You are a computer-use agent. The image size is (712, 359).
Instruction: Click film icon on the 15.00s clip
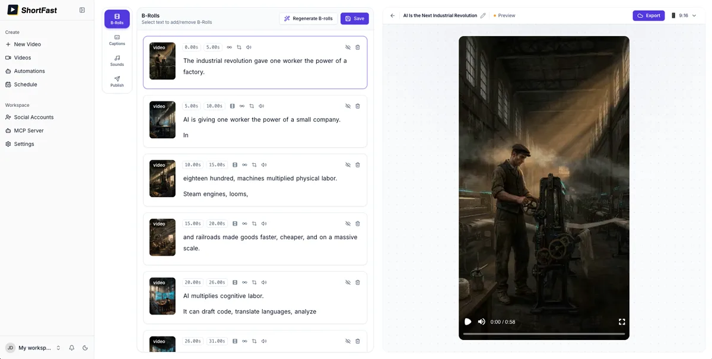[235, 224]
